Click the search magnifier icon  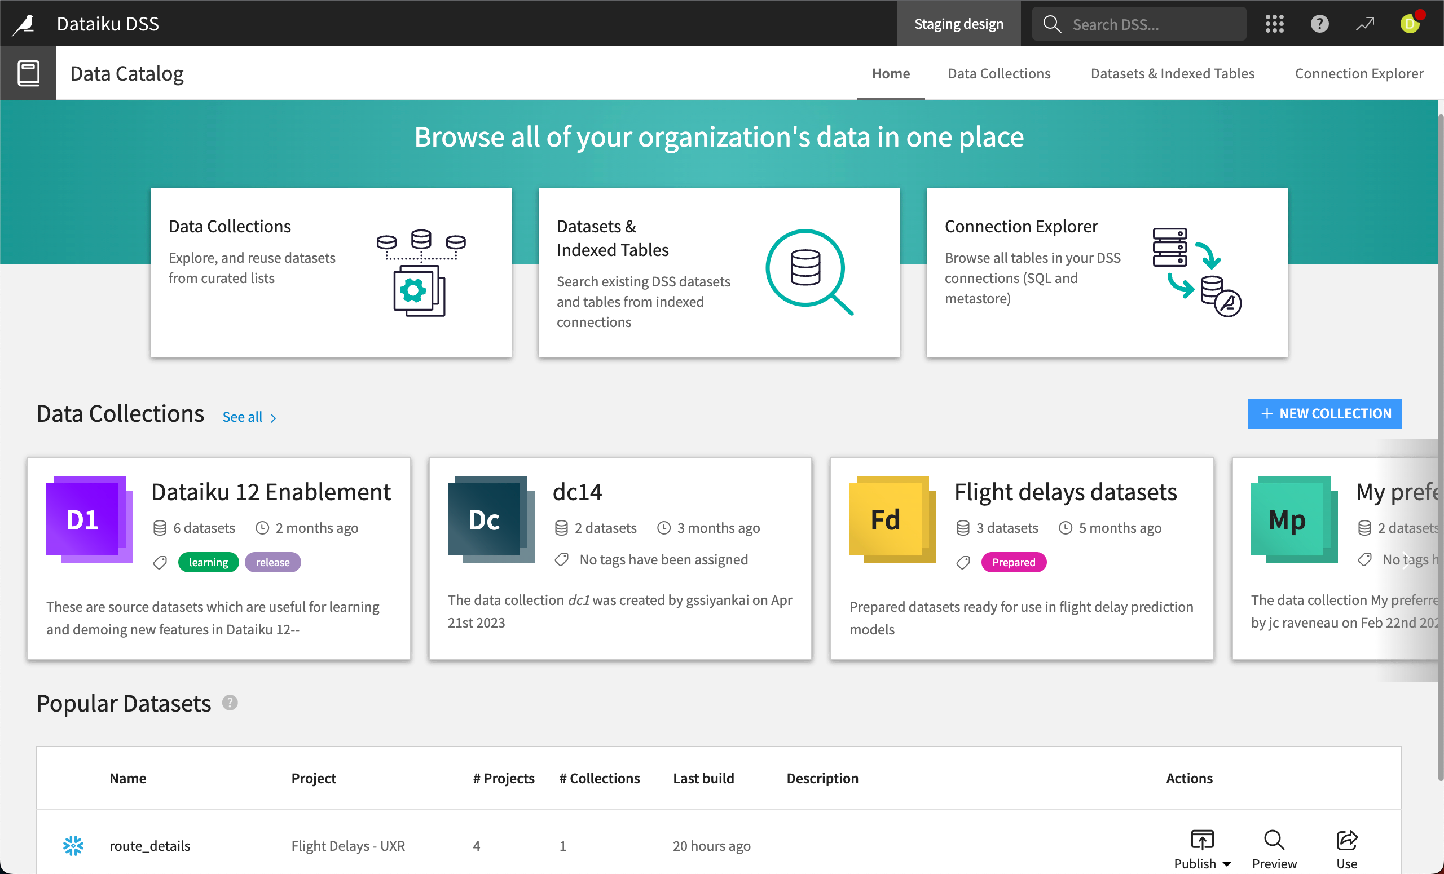point(1052,24)
